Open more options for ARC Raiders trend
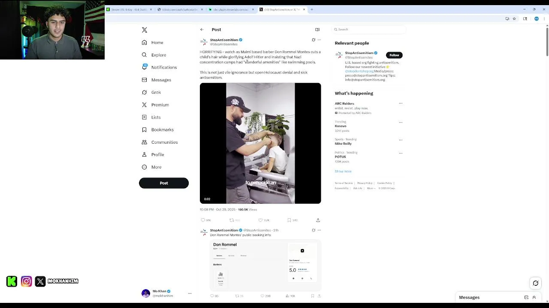Image resolution: width=549 pixels, height=308 pixels. coord(401,103)
